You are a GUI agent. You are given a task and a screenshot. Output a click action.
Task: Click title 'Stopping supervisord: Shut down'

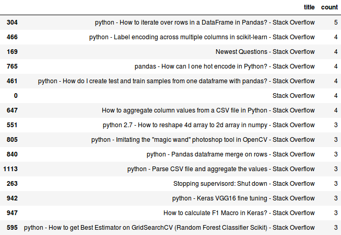[244, 184]
